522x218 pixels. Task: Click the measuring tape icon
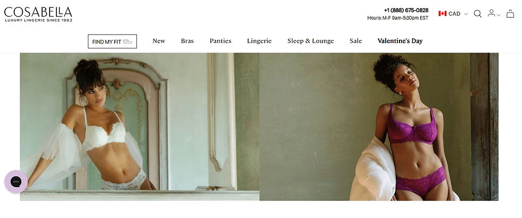127,41
